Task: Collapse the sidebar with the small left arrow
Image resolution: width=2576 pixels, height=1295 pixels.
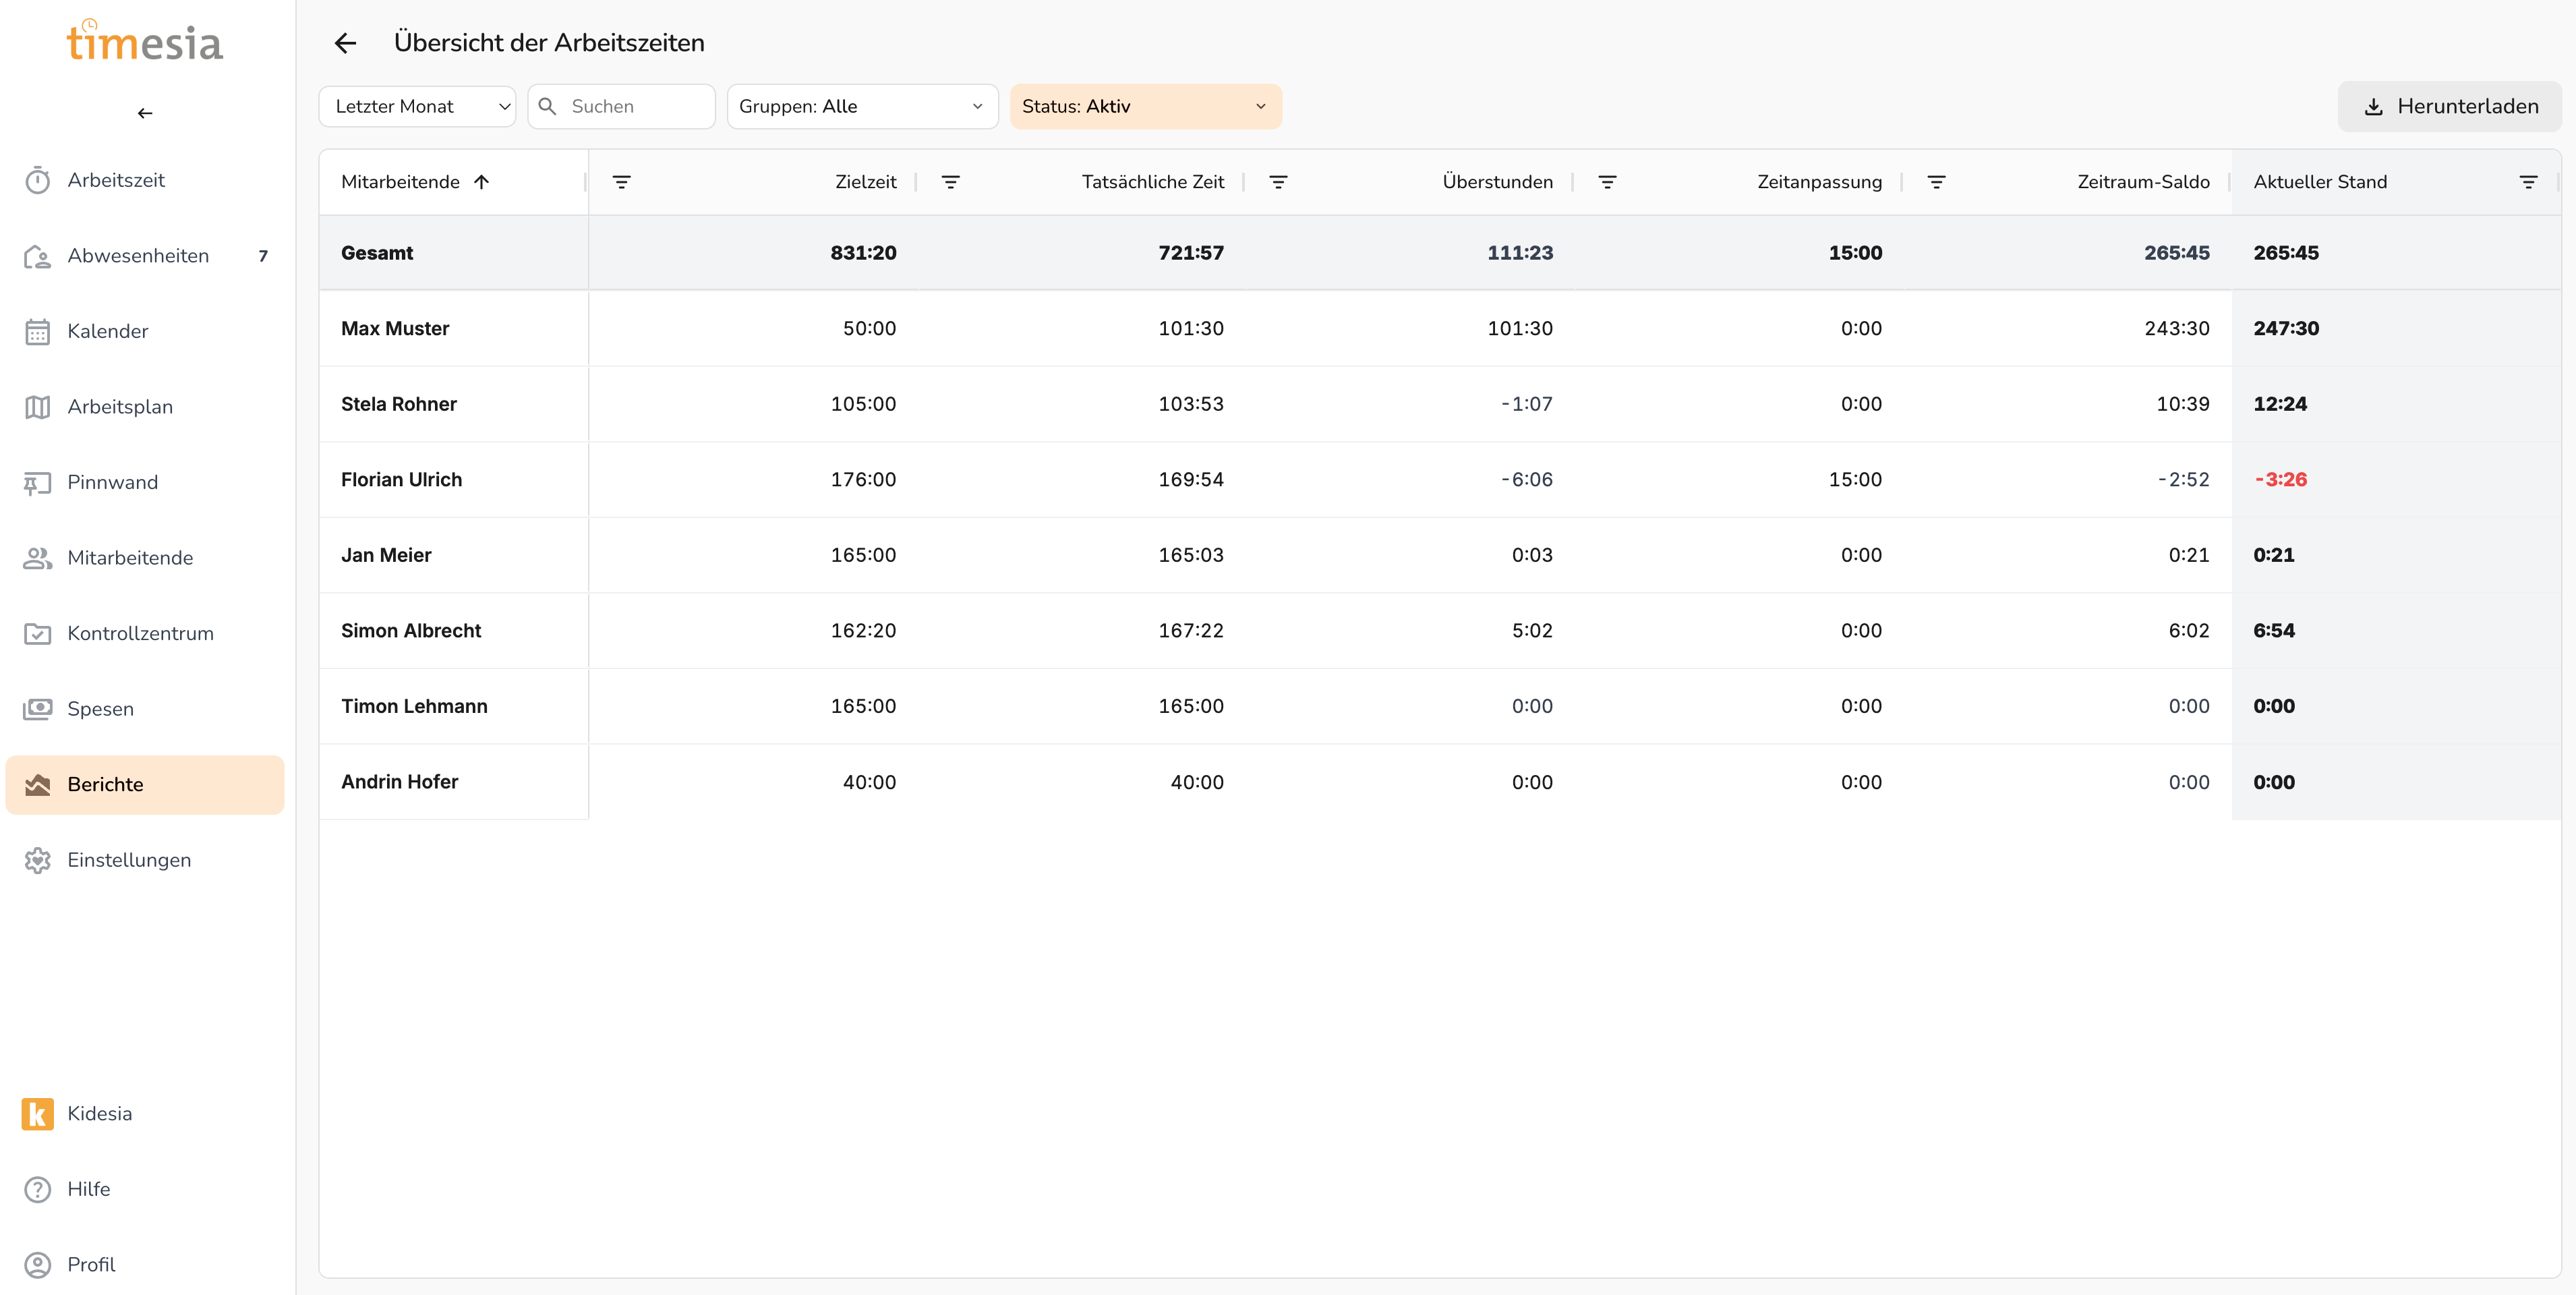Action: (x=145, y=113)
